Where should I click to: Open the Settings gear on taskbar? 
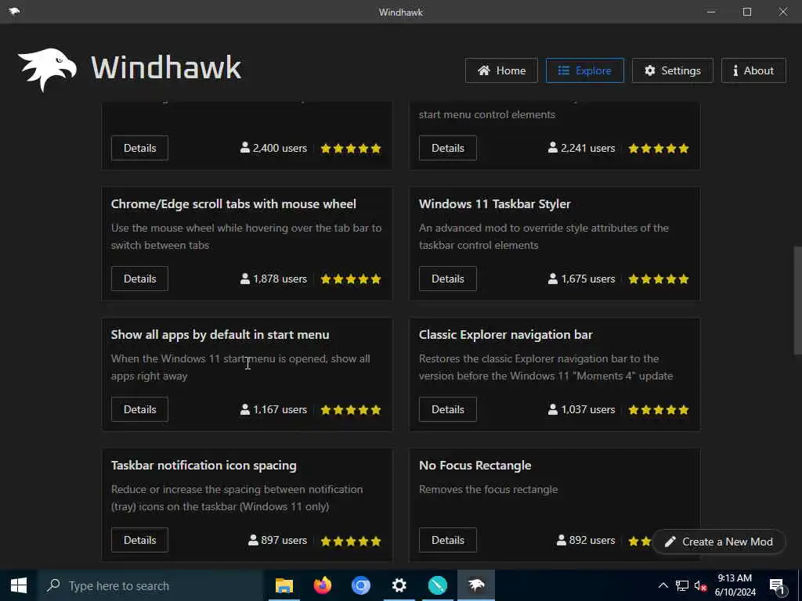(x=399, y=585)
